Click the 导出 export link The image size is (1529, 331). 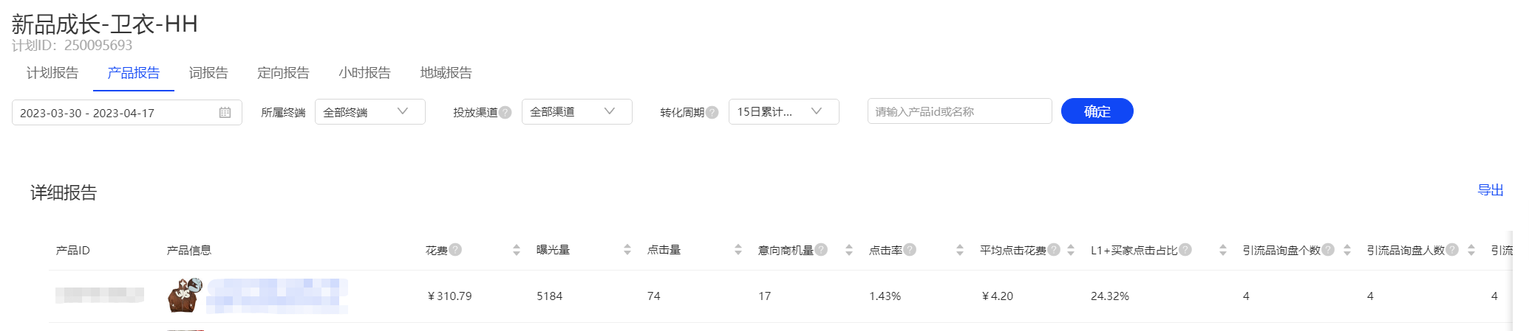tap(1490, 190)
